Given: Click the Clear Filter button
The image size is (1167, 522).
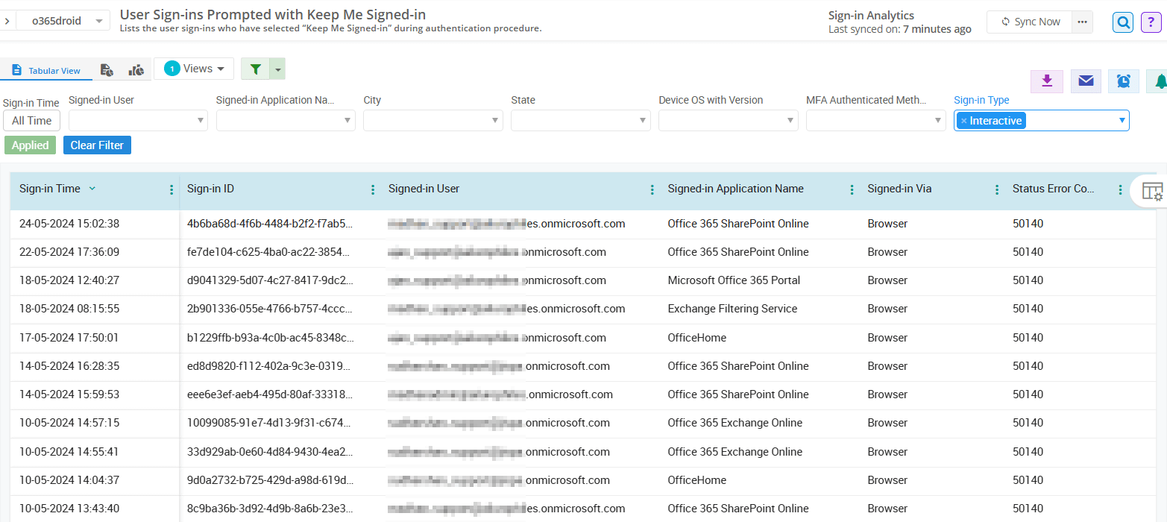Looking at the screenshot, I should [x=97, y=145].
